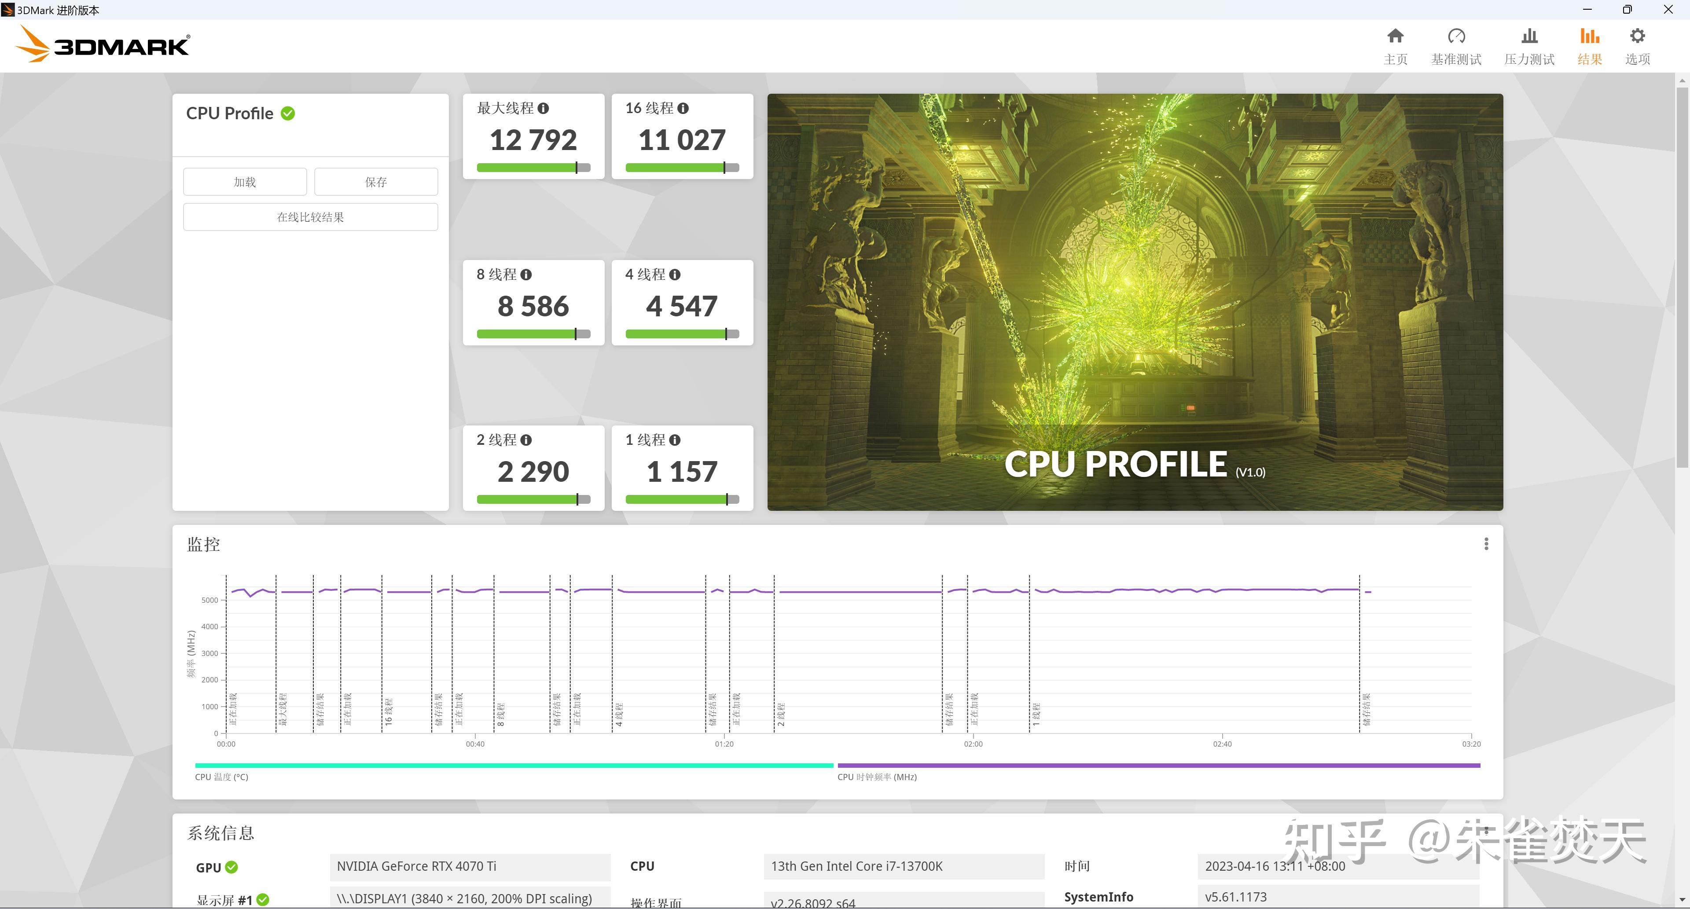This screenshot has height=909, width=1690.
Task: Click CPU value 13th Gen Intel Core i7-13700K
Action: [904, 867]
